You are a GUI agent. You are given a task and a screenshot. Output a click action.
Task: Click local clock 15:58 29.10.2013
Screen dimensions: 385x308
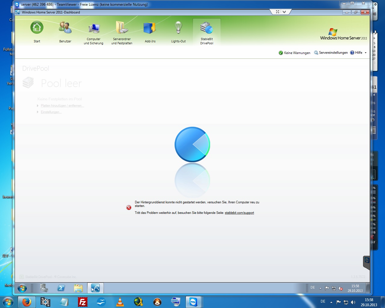(369, 302)
